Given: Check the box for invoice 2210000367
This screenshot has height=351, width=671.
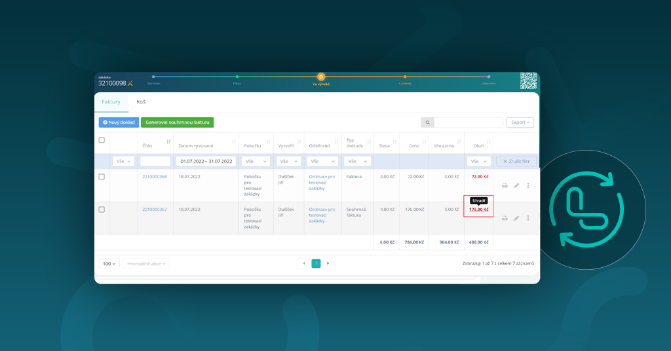Looking at the screenshot, I should 102,210.
